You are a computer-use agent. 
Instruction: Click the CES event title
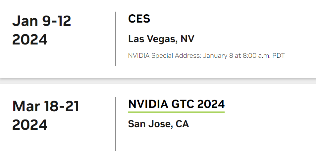point(139,19)
